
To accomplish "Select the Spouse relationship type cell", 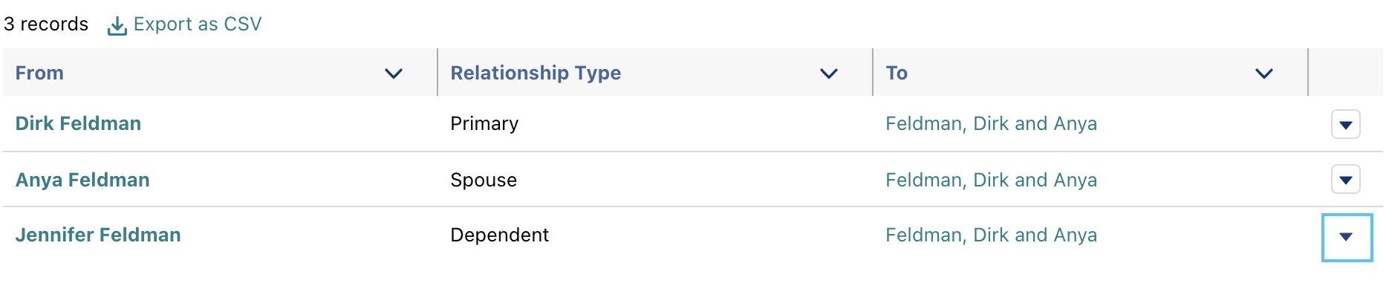I will coord(484,180).
